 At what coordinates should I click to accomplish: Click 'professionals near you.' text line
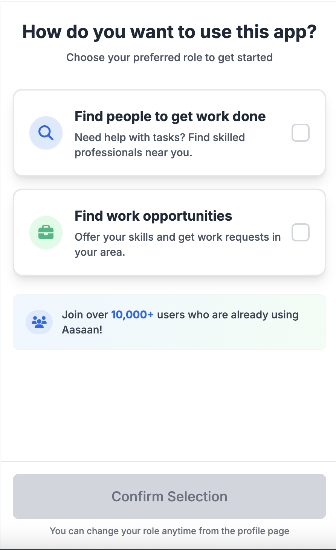[133, 152]
